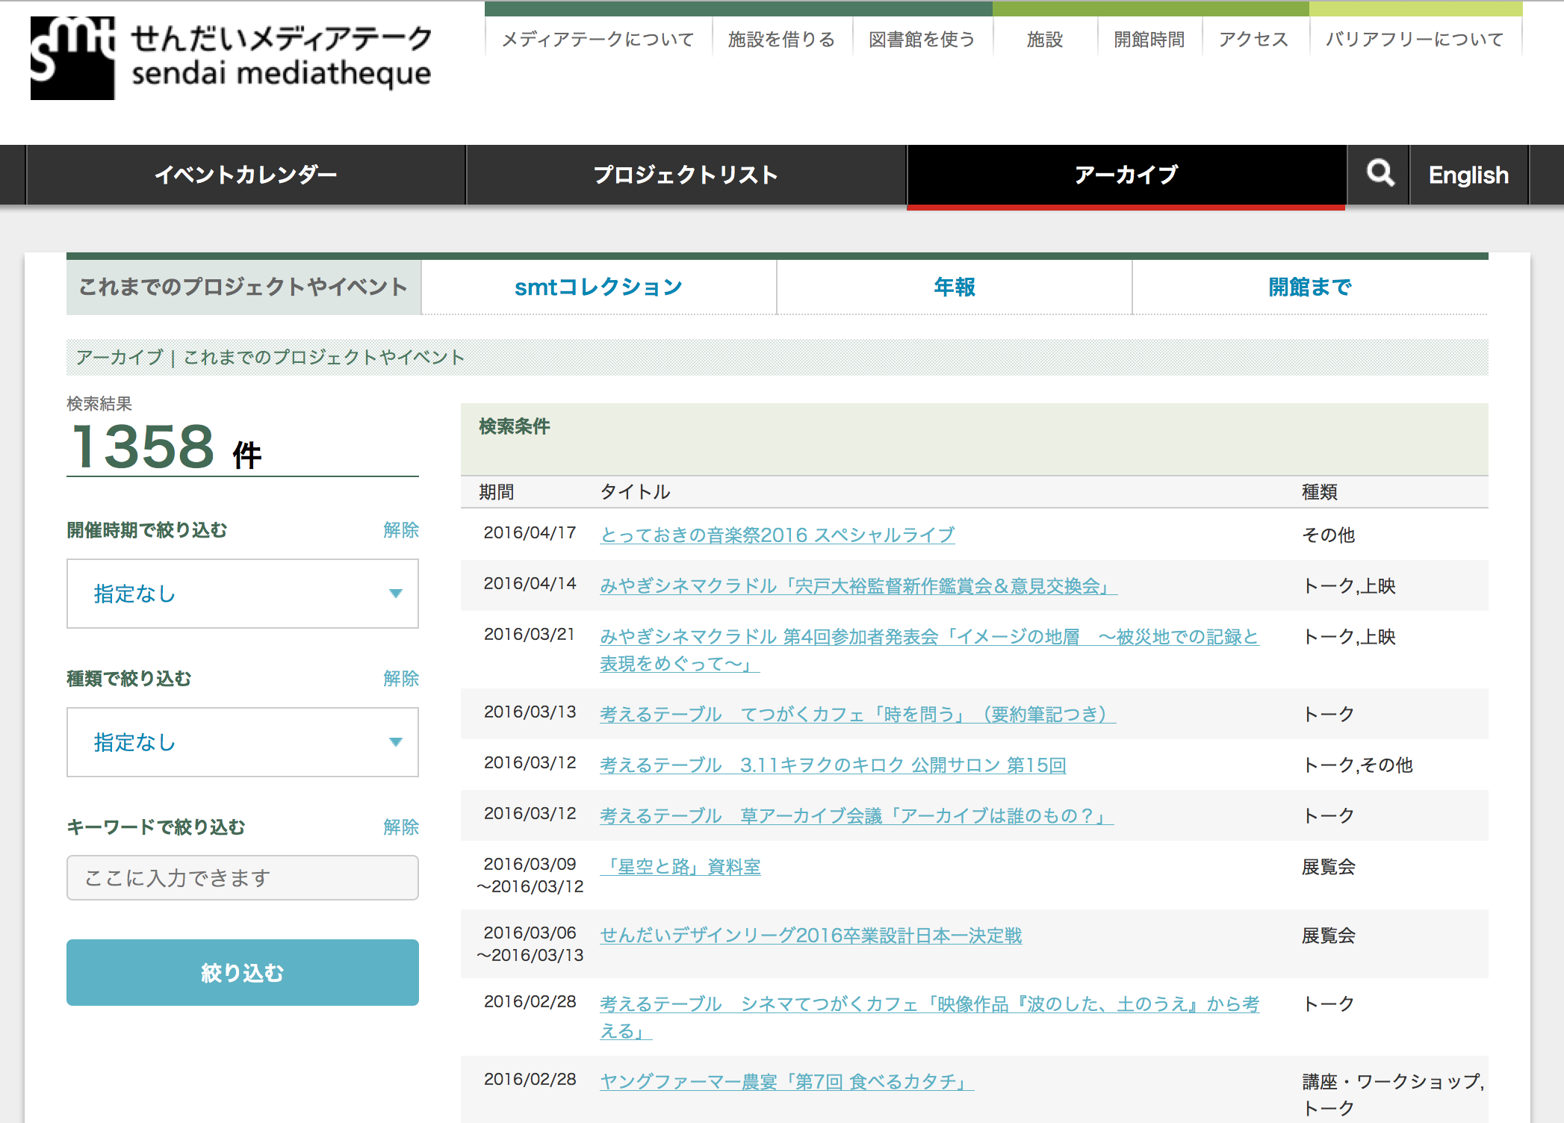The width and height of the screenshot is (1564, 1123).
Task: Open the 開催時期 '指定なし' dropdown
Action: [x=242, y=594]
